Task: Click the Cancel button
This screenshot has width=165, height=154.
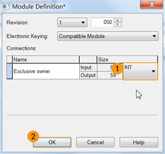Action: (x=95, y=142)
